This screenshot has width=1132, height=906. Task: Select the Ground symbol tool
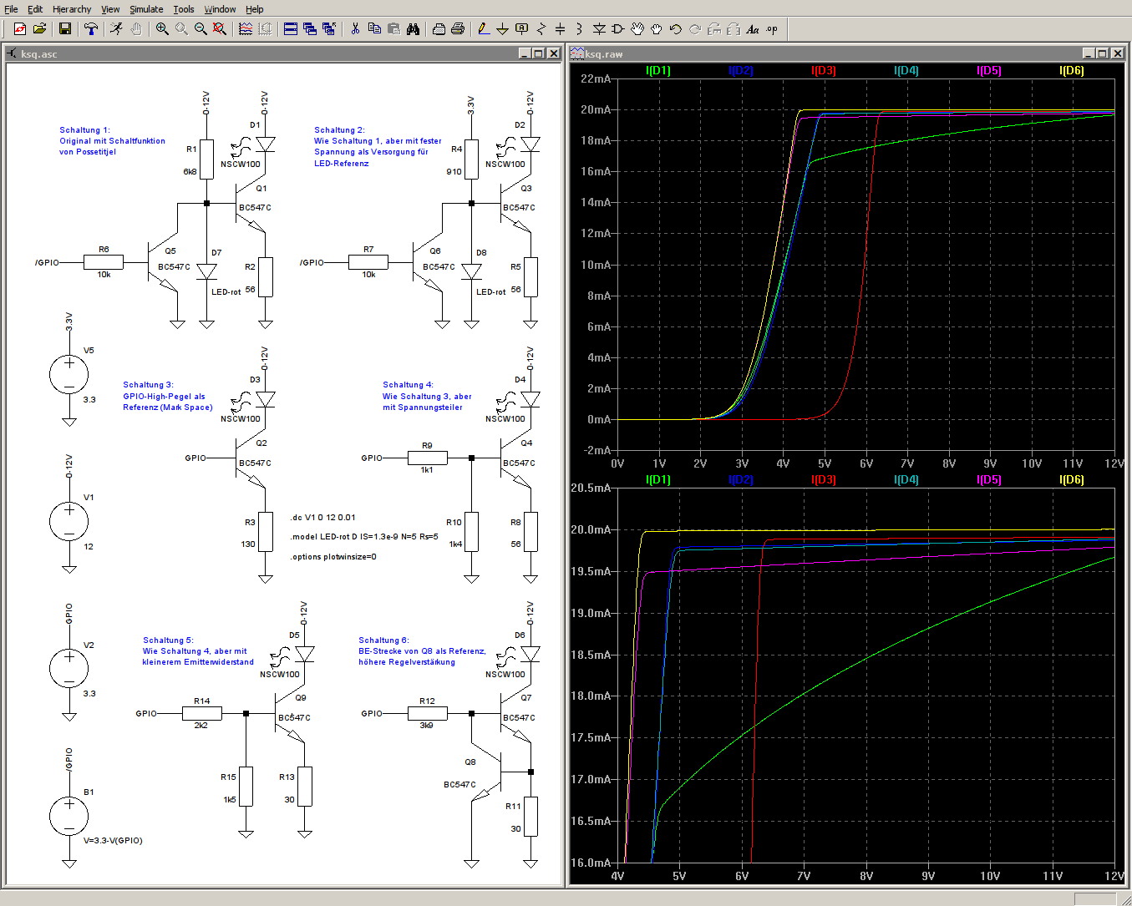503,29
